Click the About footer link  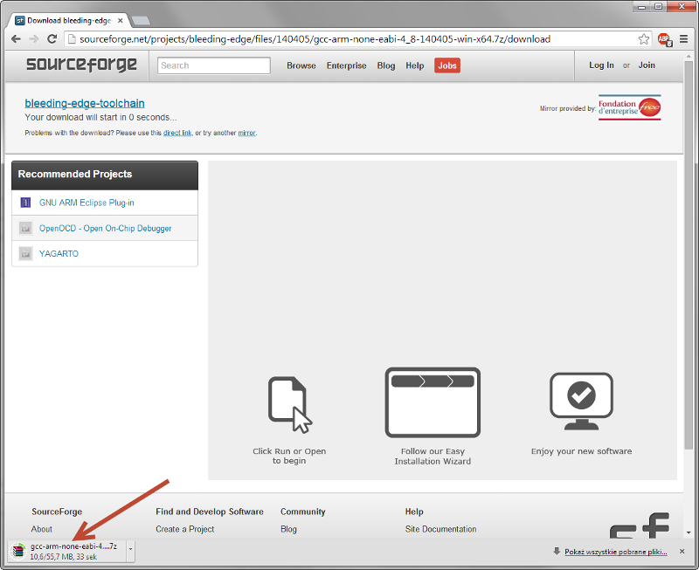tap(41, 529)
